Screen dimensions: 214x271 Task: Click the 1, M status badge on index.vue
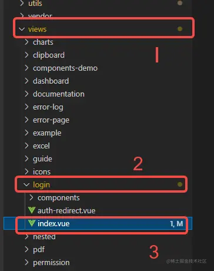pyautogui.click(x=176, y=224)
